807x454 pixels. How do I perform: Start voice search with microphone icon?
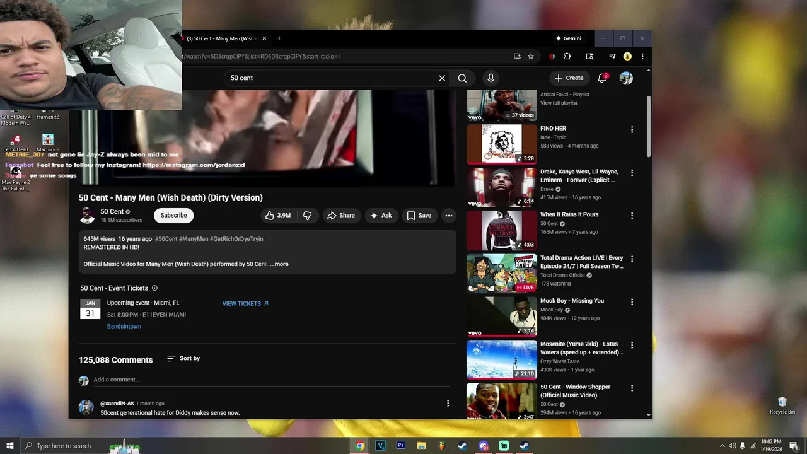[x=491, y=78]
